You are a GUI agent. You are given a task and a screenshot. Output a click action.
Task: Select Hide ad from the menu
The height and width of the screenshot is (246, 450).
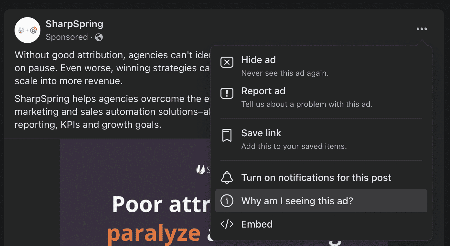coord(321,66)
